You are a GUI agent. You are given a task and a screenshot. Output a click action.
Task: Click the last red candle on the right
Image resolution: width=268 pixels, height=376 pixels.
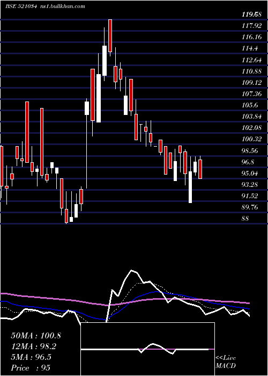coord(200,169)
